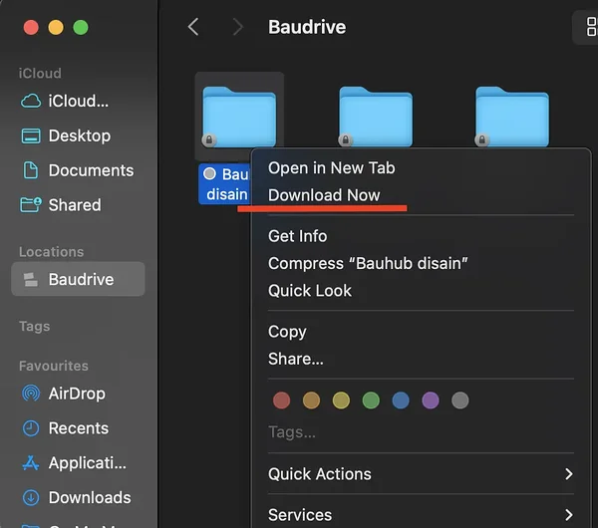Screen dimensions: 598x528
Task: Click the Baudrive location in sidebar
Action: (x=78, y=279)
